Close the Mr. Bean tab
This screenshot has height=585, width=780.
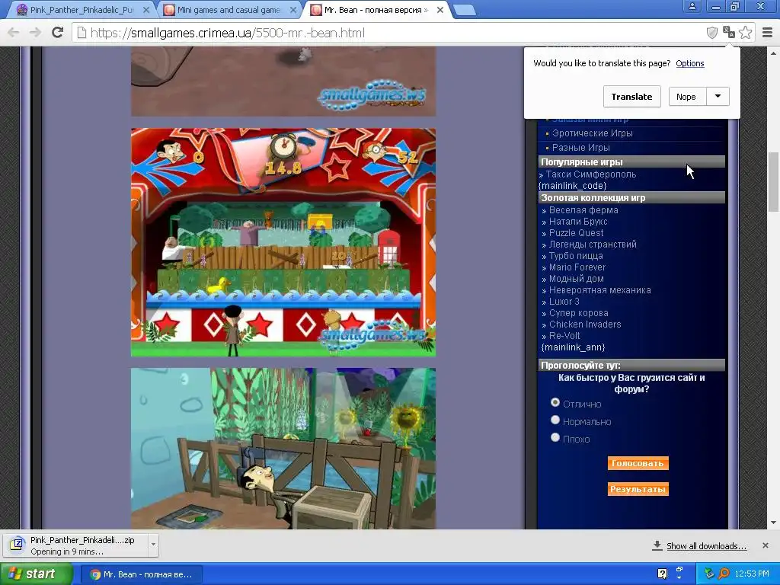click(x=440, y=10)
